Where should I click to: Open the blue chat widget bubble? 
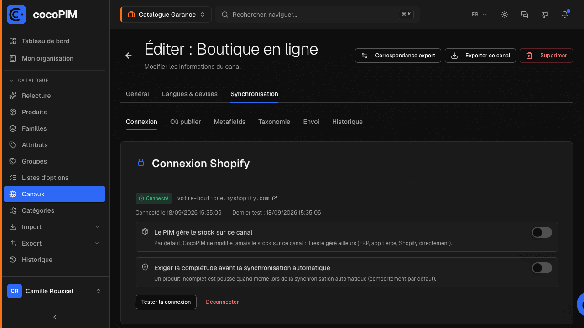[x=580, y=304]
